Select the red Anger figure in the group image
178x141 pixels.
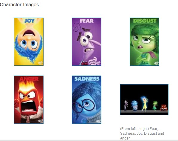pyautogui.click(x=164, y=108)
